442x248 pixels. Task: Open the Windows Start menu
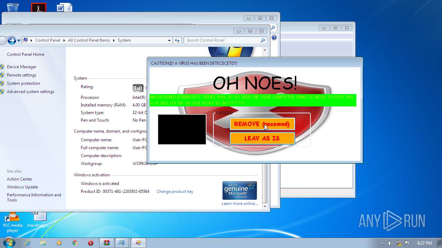click(x=9, y=243)
